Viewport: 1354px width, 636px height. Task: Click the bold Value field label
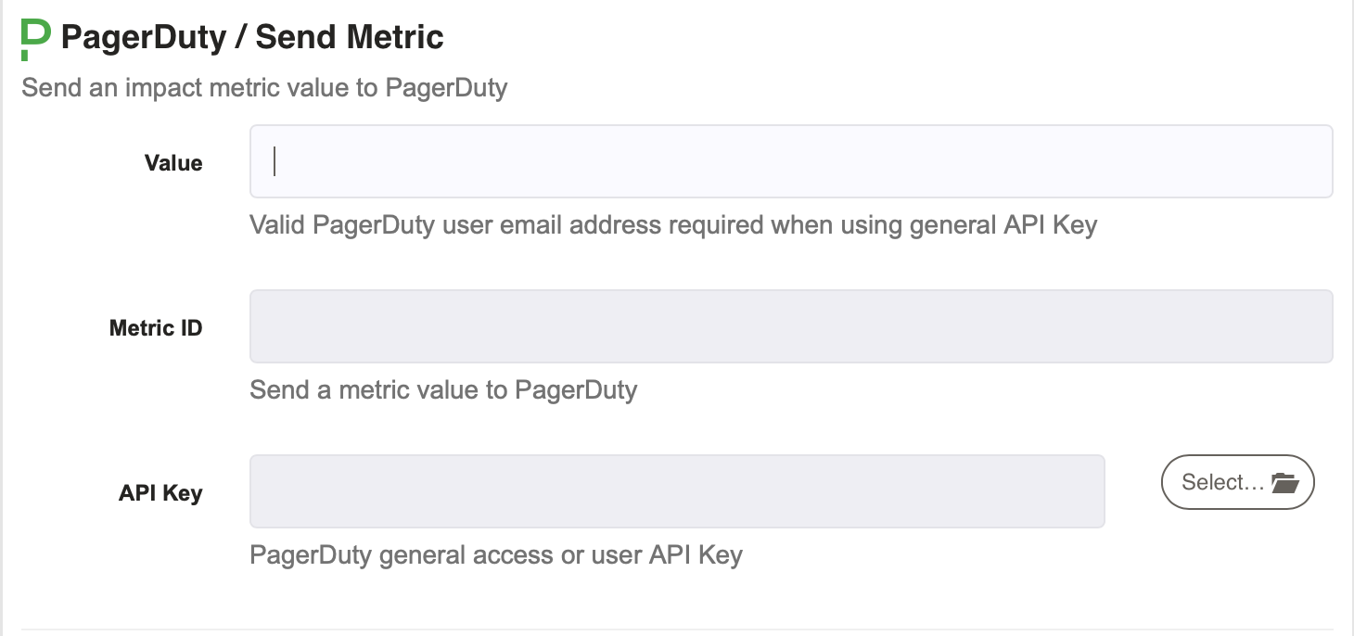point(173,163)
